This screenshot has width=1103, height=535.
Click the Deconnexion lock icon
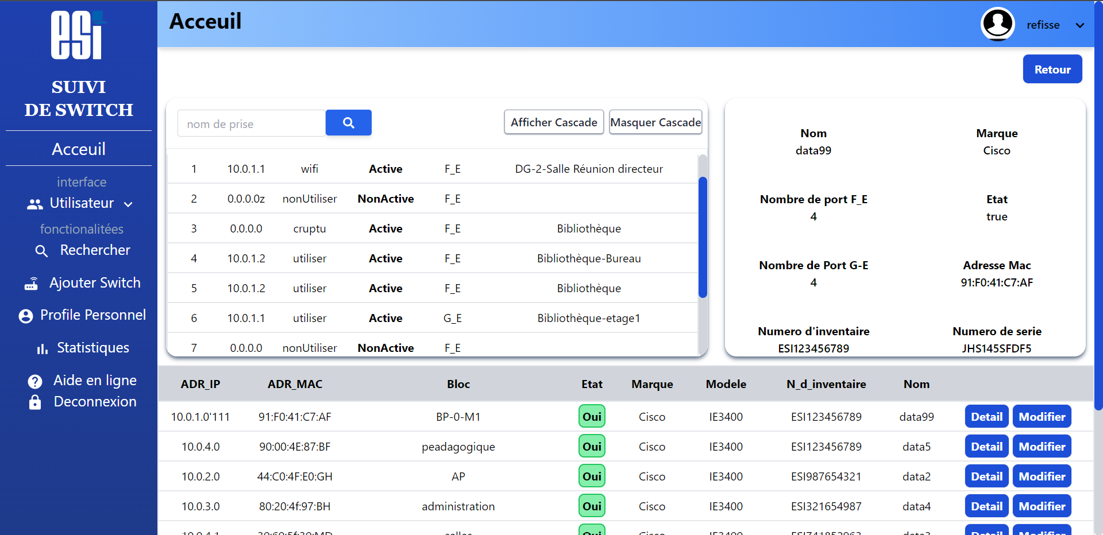point(34,402)
